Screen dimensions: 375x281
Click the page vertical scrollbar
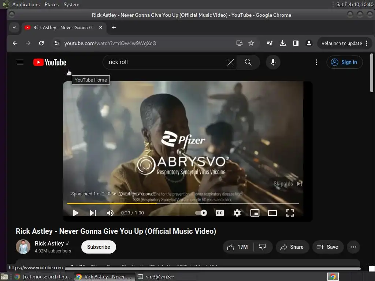point(371,73)
